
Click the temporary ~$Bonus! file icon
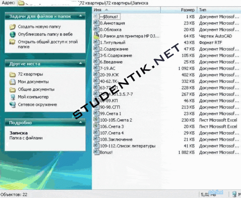tap(96, 17)
